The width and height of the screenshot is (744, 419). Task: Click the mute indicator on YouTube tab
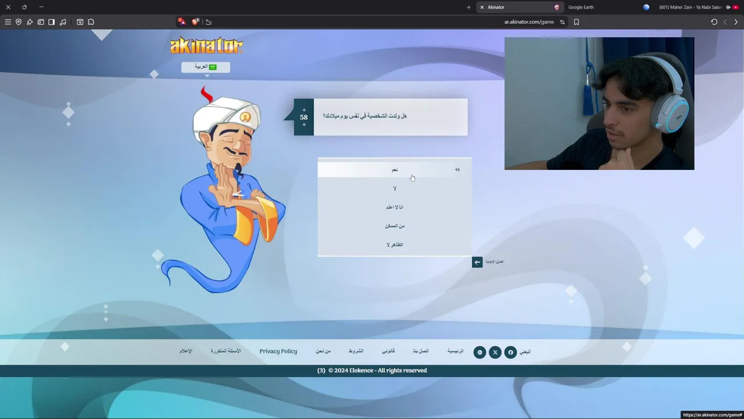click(728, 7)
